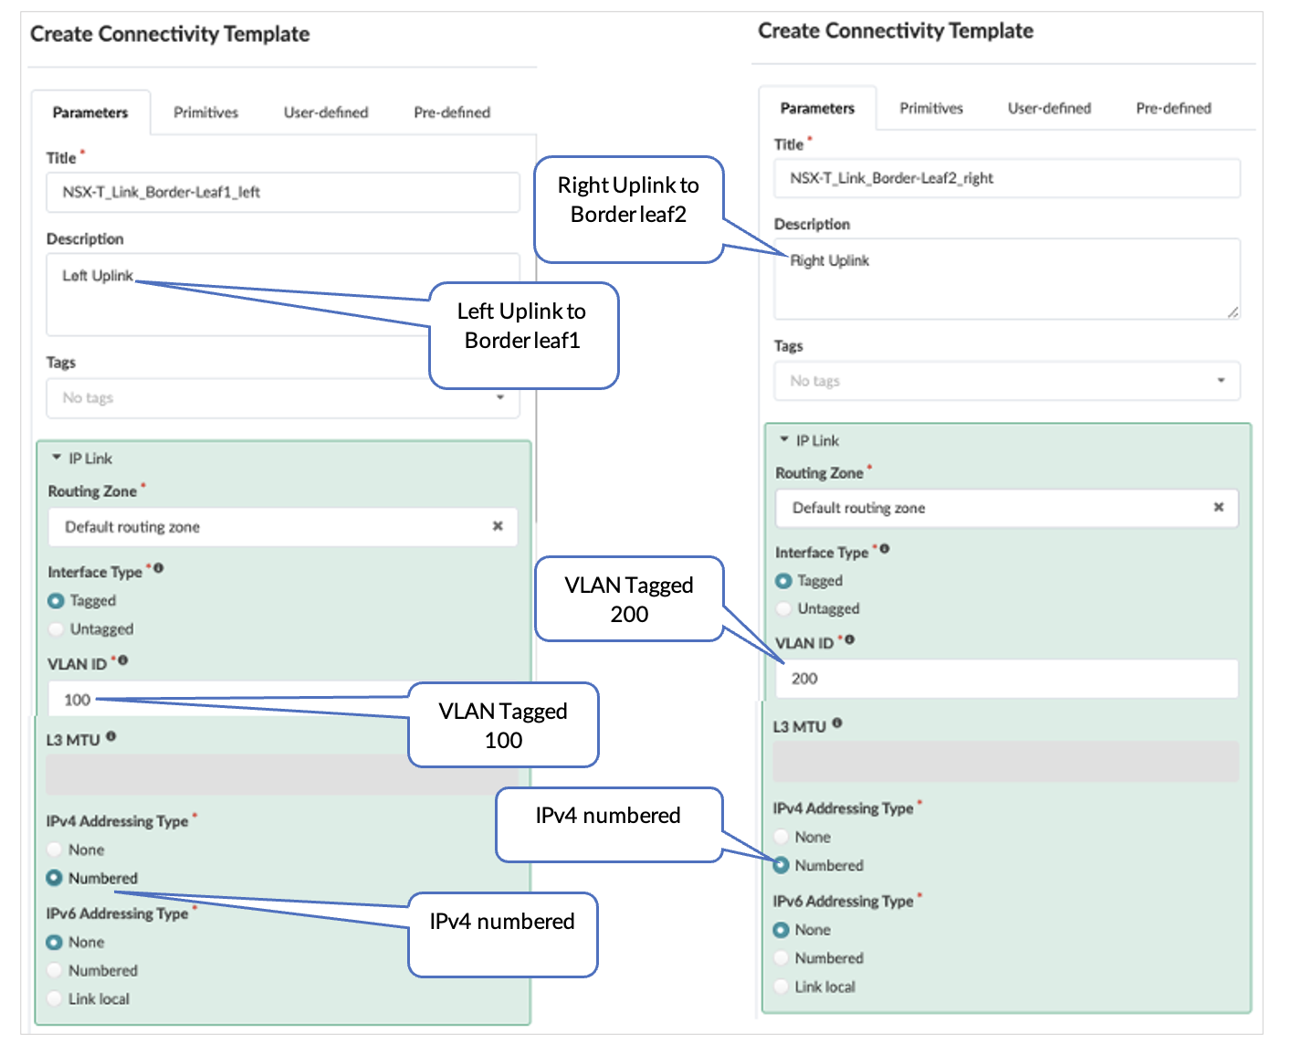Click info icon beside left Interface Type
Viewport: 1291px width, 1045px height.
(x=159, y=568)
